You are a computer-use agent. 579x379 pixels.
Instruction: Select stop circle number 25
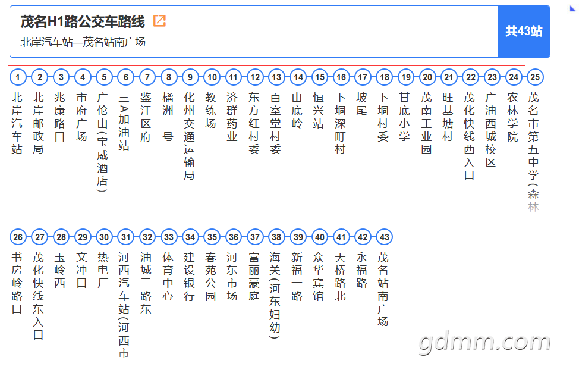[x=535, y=77]
